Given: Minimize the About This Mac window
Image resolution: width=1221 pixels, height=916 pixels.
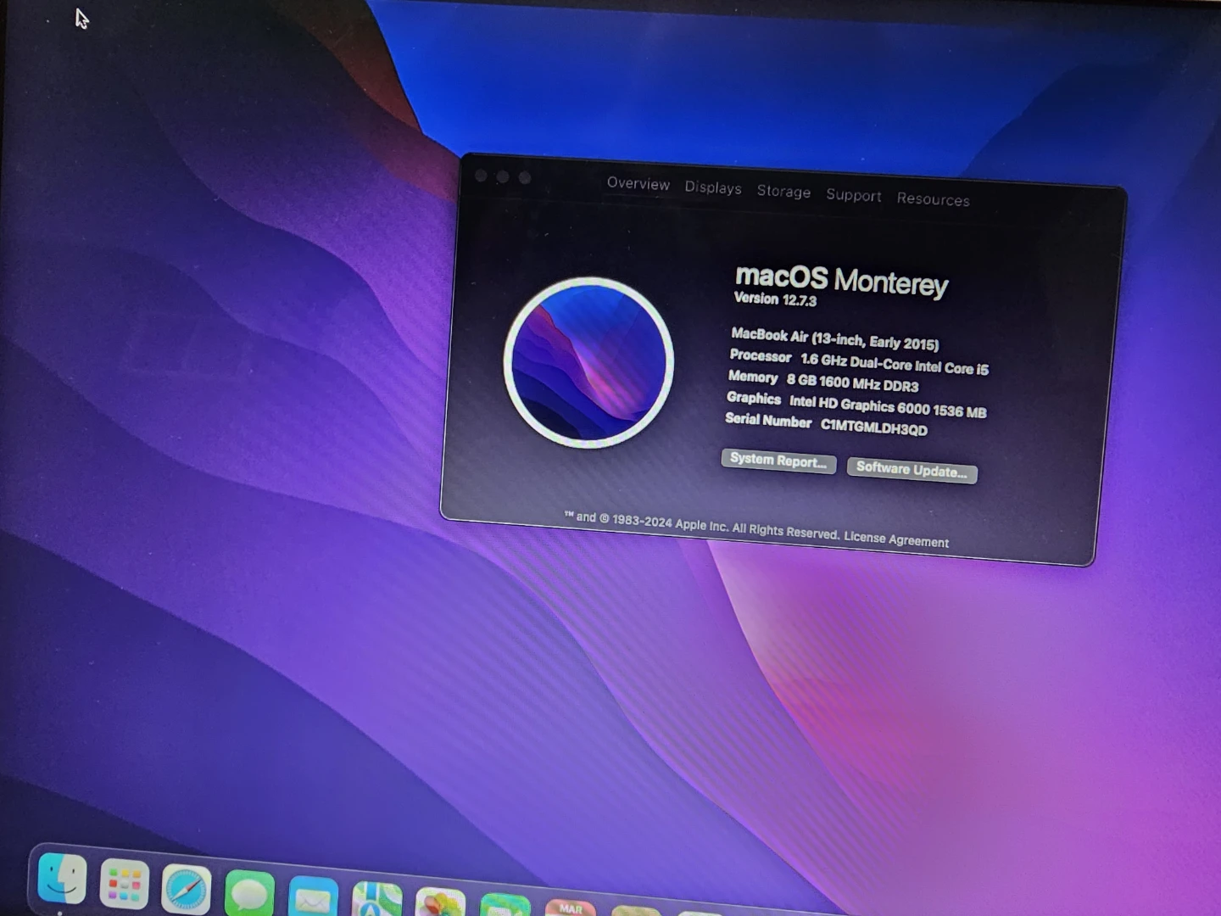Looking at the screenshot, I should (x=503, y=176).
